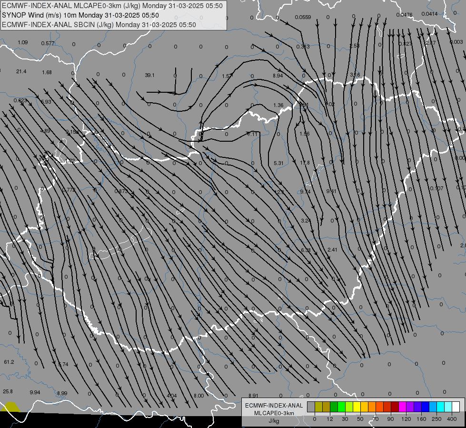
Task: Click the legend tick label 30
Action: click(x=345, y=419)
